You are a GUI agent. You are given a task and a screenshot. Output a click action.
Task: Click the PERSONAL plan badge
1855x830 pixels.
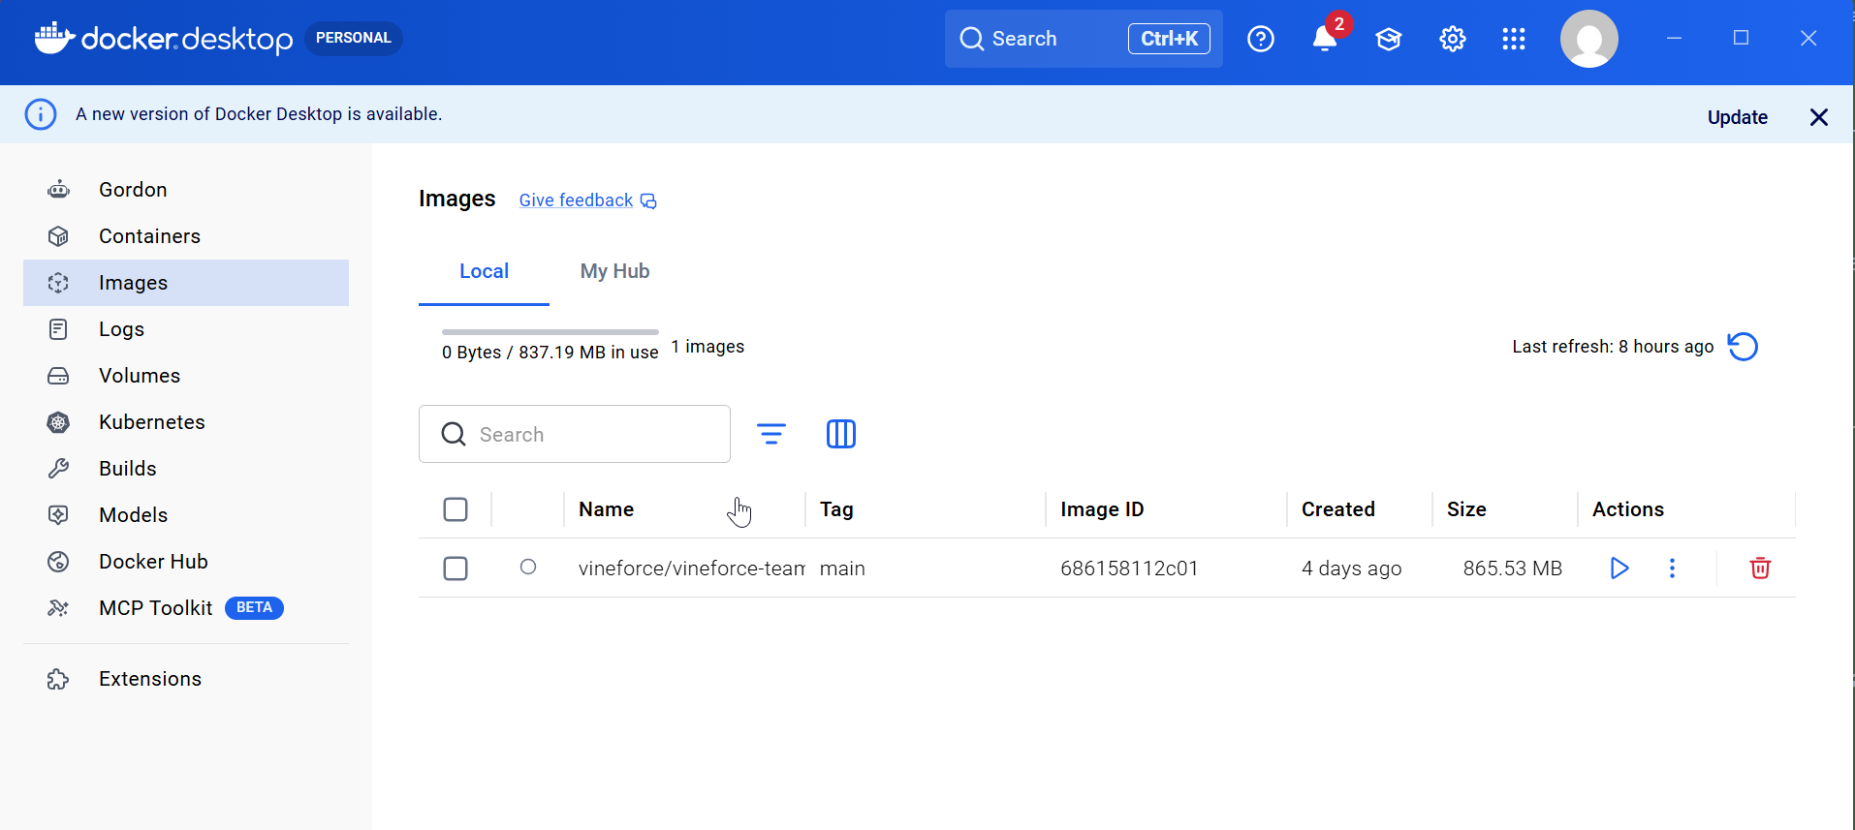click(354, 38)
